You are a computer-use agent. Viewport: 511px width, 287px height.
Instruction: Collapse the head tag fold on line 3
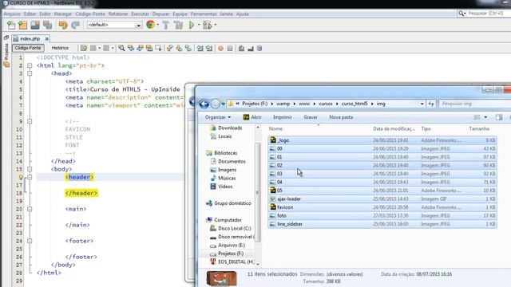[30, 73]
